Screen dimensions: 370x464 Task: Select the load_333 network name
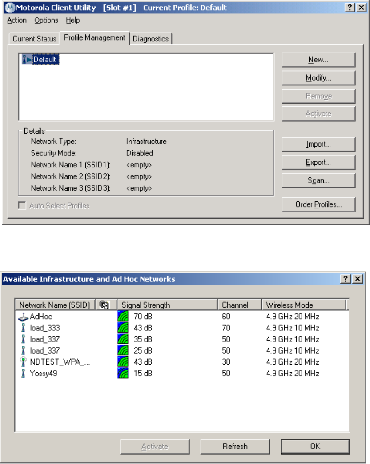[44, 328]
